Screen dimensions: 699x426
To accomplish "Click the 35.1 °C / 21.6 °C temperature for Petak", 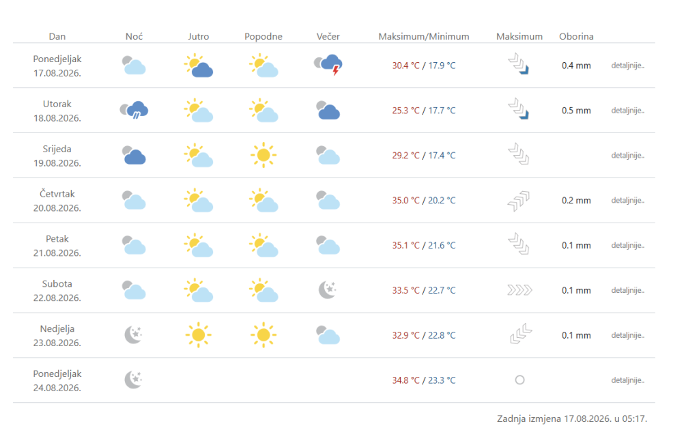I will (424, 246).
